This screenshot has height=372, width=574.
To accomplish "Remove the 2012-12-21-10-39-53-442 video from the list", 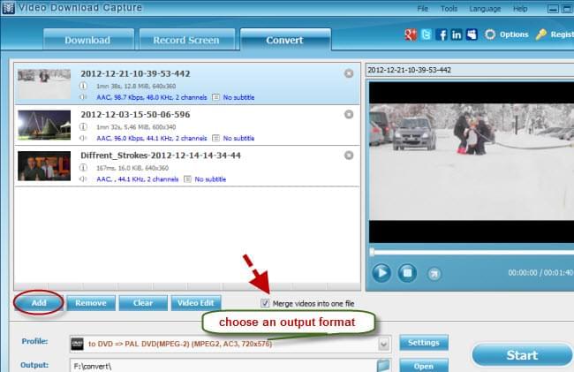I will (349, 73).
